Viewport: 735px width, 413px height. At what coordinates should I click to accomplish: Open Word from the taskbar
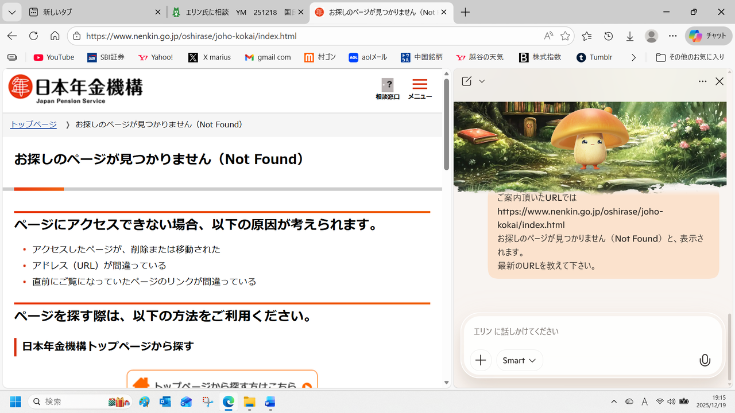tap(270, 402)
